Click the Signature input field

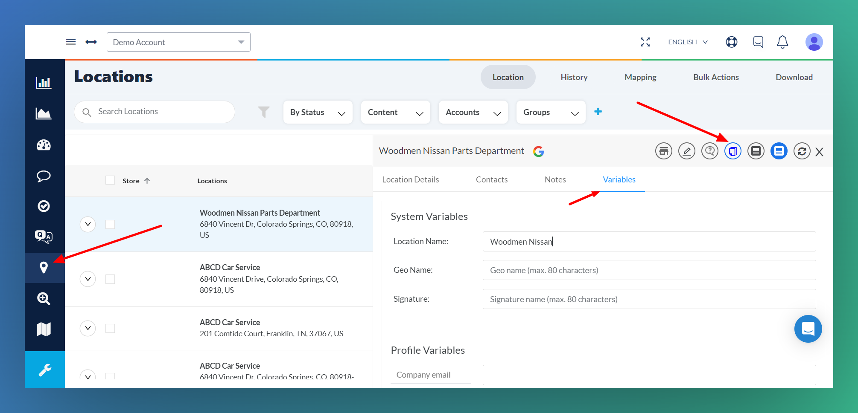pyautogui.click(x=649, y=299)
